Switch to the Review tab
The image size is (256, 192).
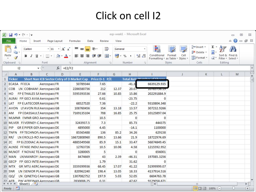click(104, 41)
